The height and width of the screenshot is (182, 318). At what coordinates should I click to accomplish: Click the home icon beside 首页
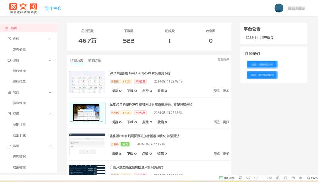(x=7, y=28)
